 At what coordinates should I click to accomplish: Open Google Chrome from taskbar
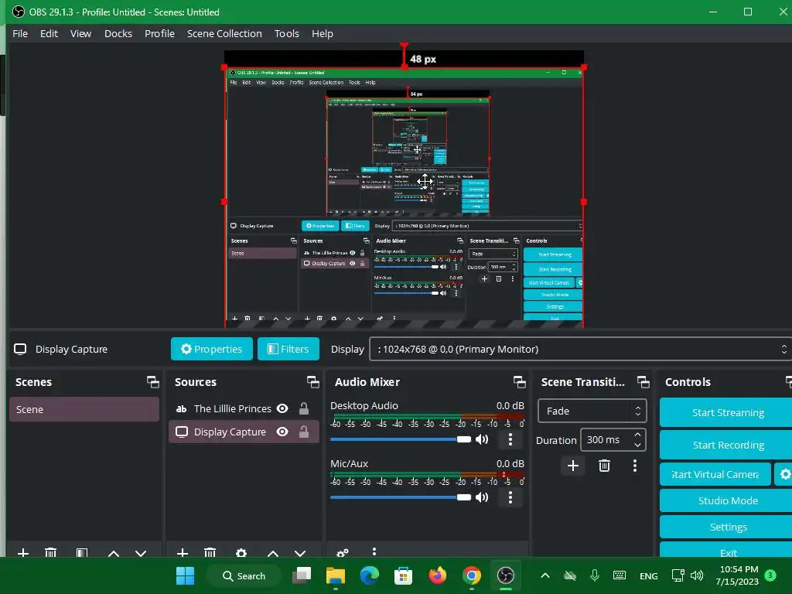coord(471,575)
